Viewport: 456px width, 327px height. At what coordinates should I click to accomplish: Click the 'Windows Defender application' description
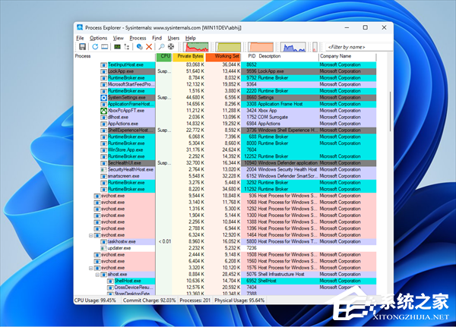[x=287, y=163]
